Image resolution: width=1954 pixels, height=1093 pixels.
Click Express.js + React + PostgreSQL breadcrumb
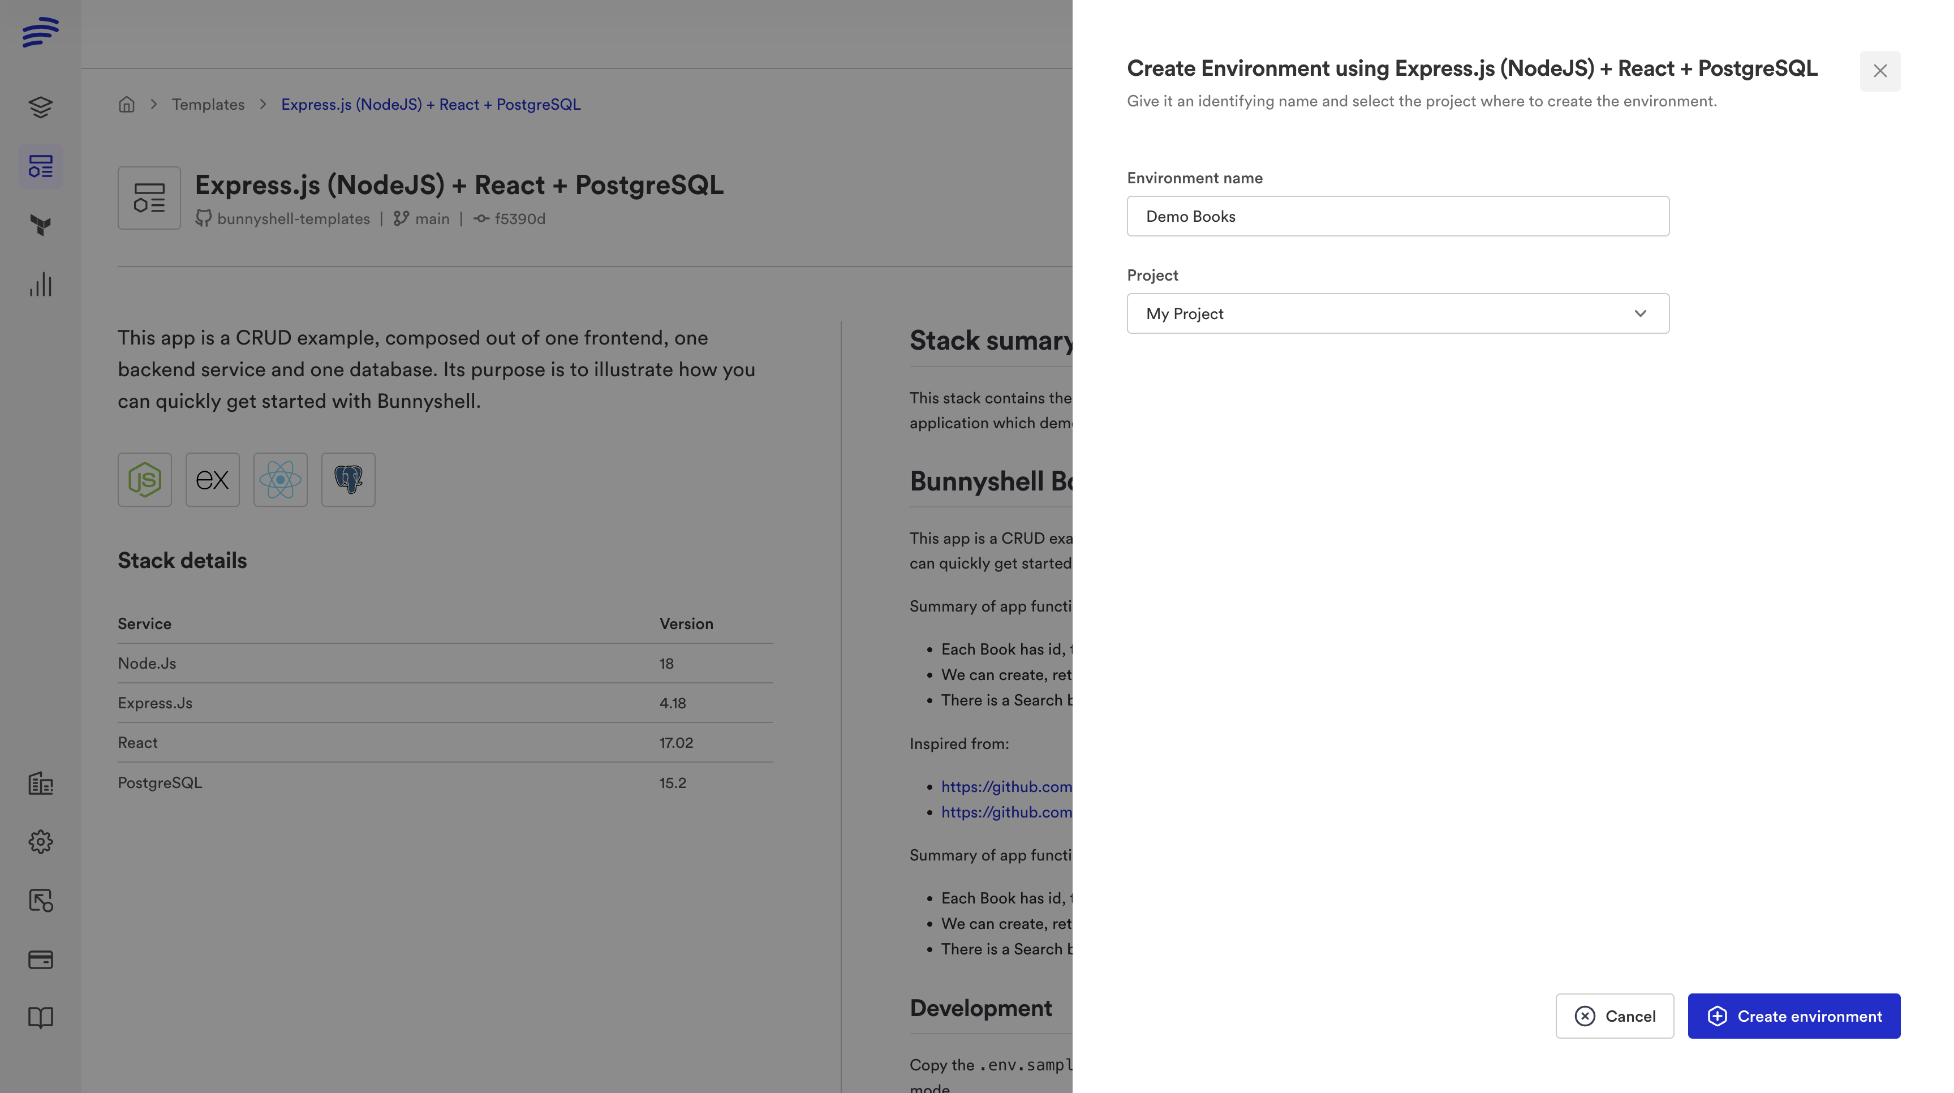pyautogui.click(x=431, y=105)
